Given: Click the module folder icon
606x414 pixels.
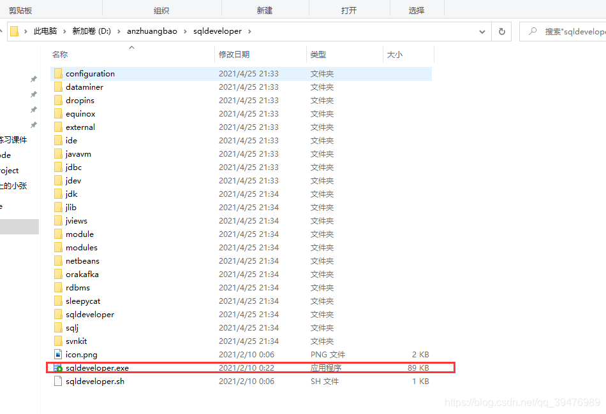Looking at the screenshot, I should point(58,234).
